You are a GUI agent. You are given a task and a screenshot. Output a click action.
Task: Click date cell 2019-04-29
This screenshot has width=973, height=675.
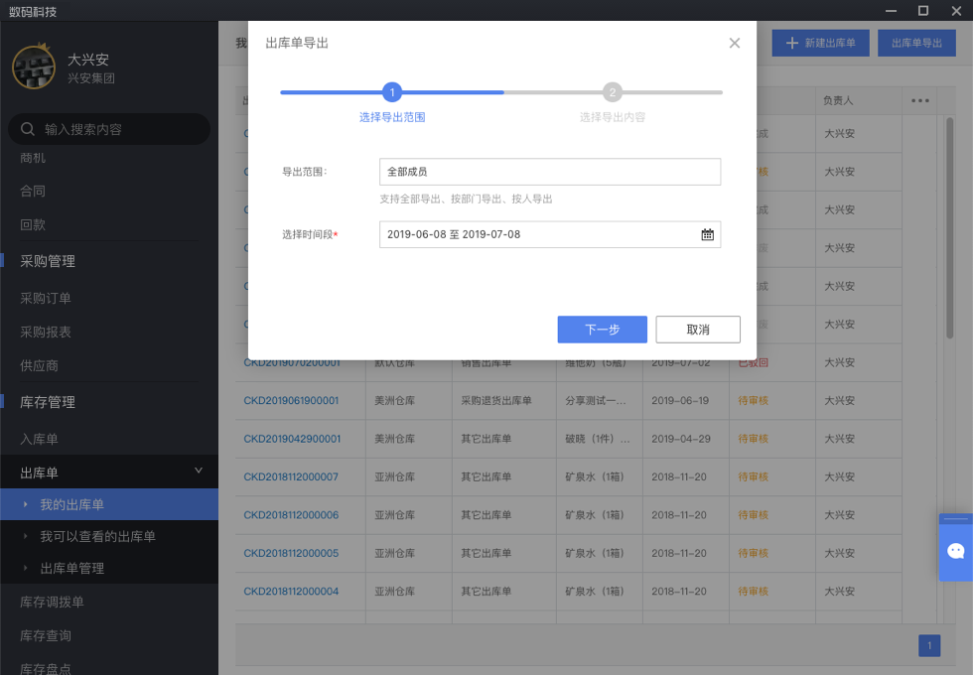click(681, 439)
